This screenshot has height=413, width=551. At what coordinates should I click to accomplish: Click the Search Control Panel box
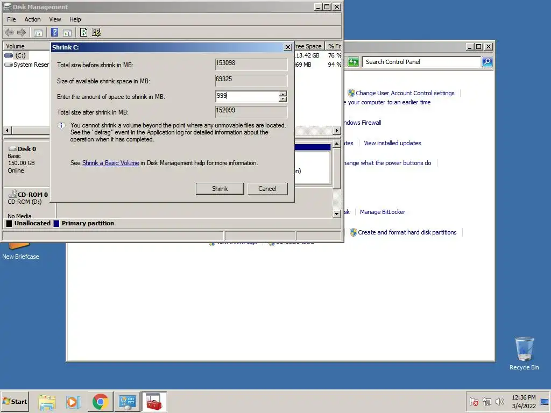point(421,62)
